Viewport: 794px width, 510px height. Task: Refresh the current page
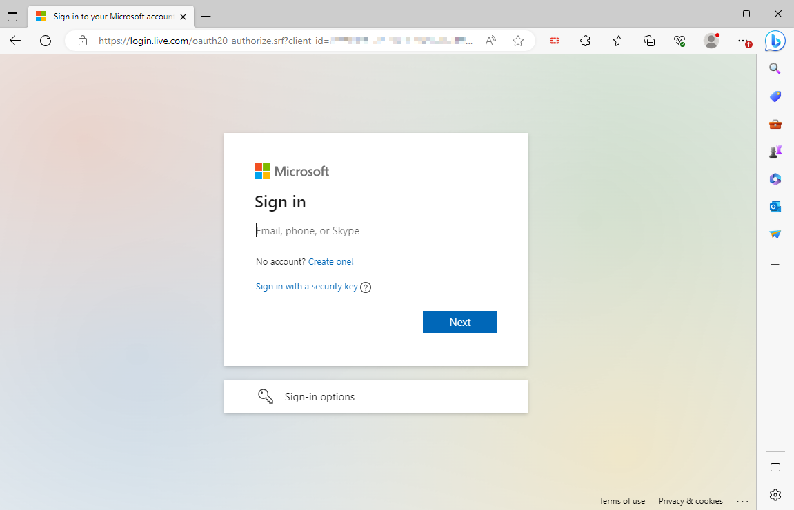pos(46,41)
